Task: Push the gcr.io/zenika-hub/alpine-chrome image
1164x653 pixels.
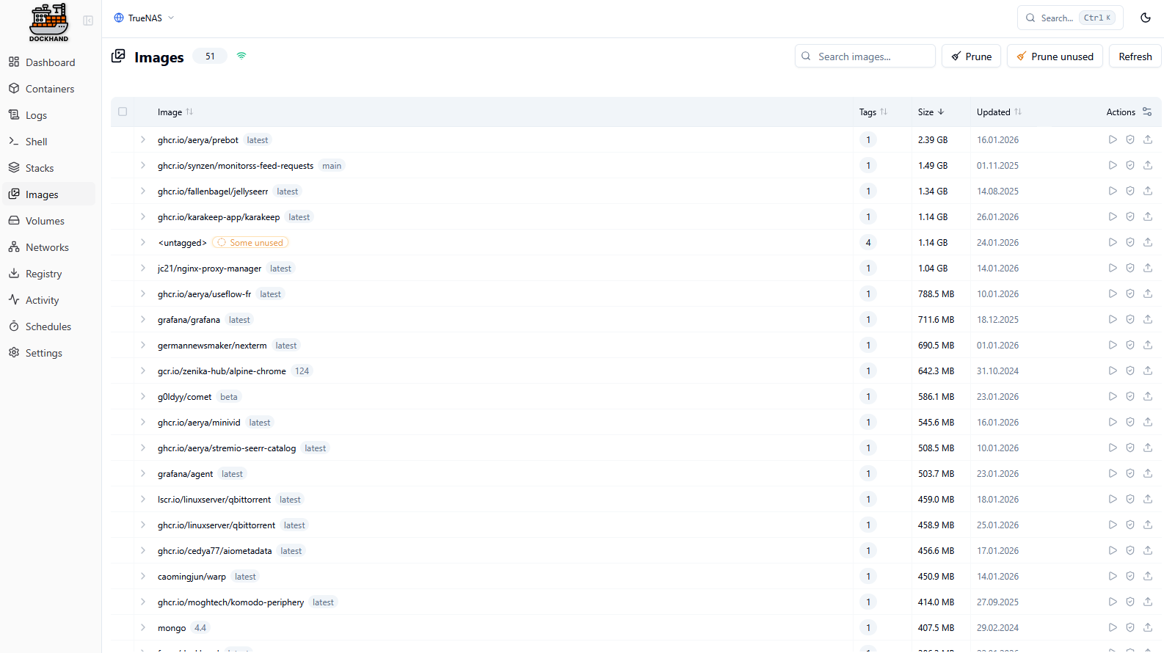Action: pos(1148,371)
